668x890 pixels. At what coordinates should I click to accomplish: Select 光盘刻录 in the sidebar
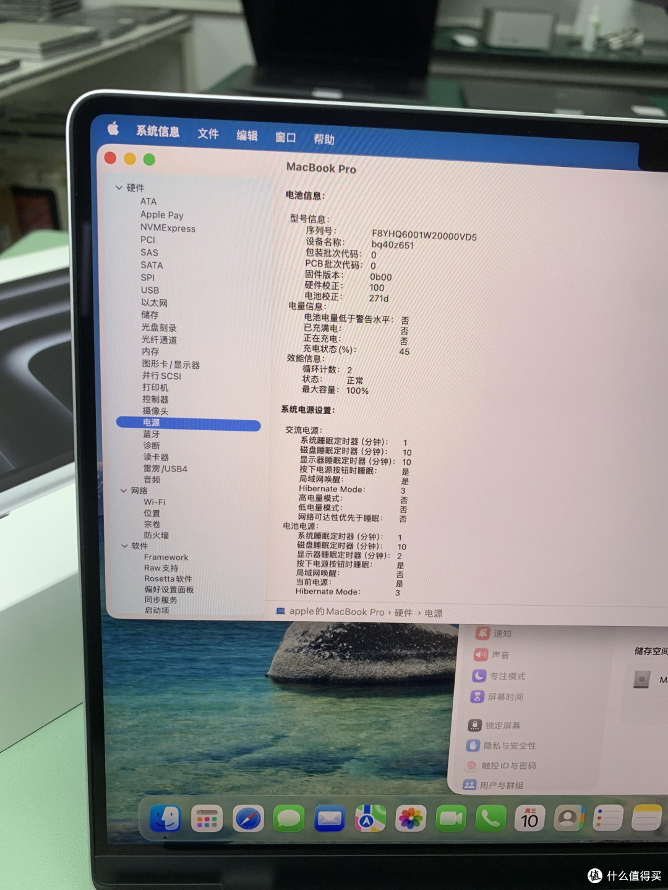(x=159, y=328)
